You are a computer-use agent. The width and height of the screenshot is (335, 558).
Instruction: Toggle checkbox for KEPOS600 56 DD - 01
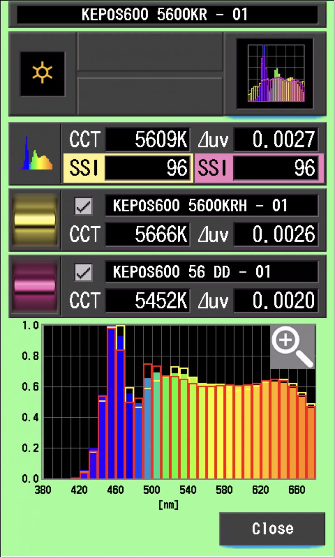coord(83,272)
